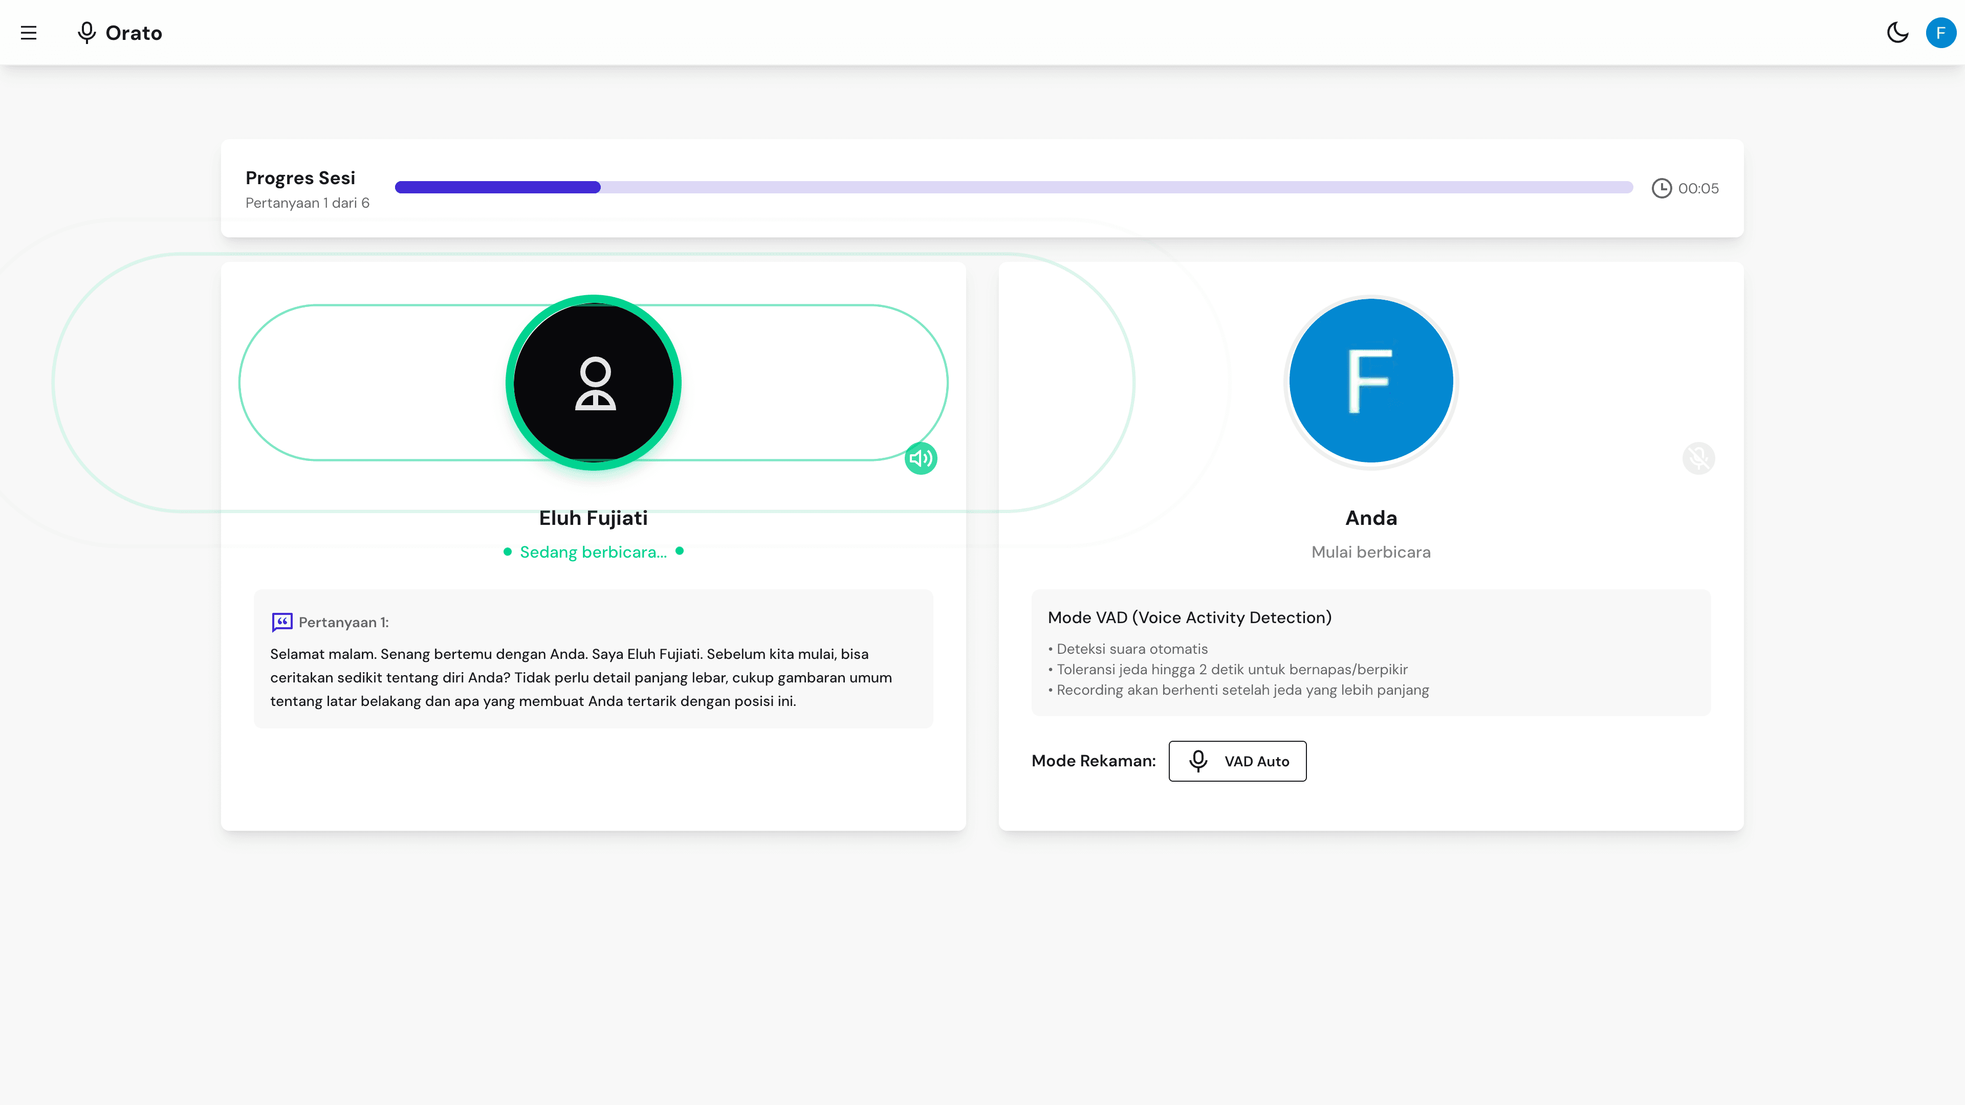Click the Eluh Fujiati name label

[x=593, y=518]
